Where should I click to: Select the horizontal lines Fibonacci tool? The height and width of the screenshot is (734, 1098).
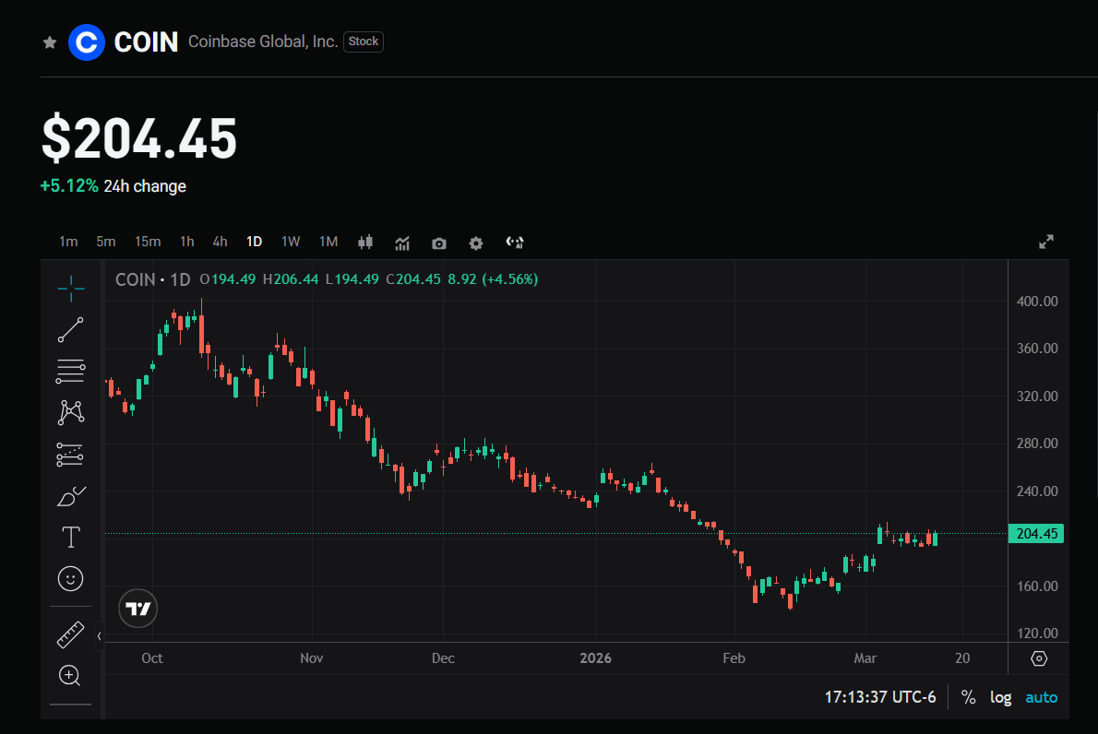click(71, 372)
